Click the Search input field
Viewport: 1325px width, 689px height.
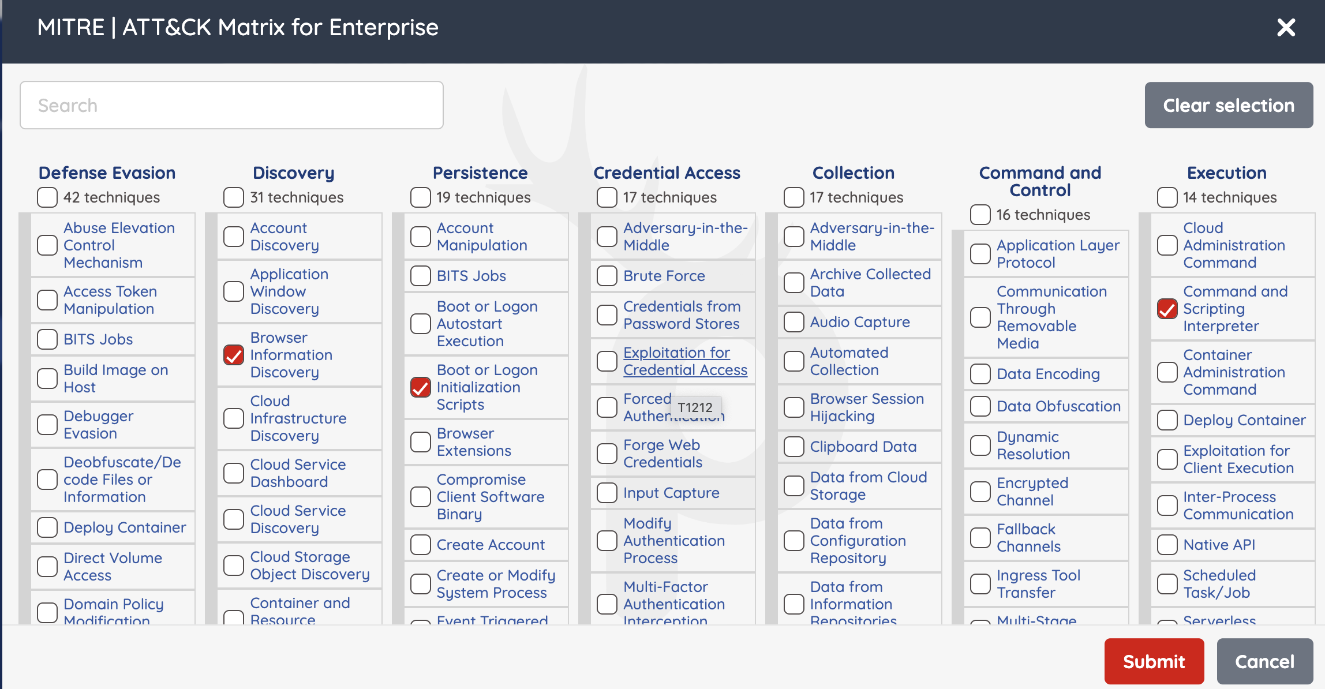(x=231, y=105)
